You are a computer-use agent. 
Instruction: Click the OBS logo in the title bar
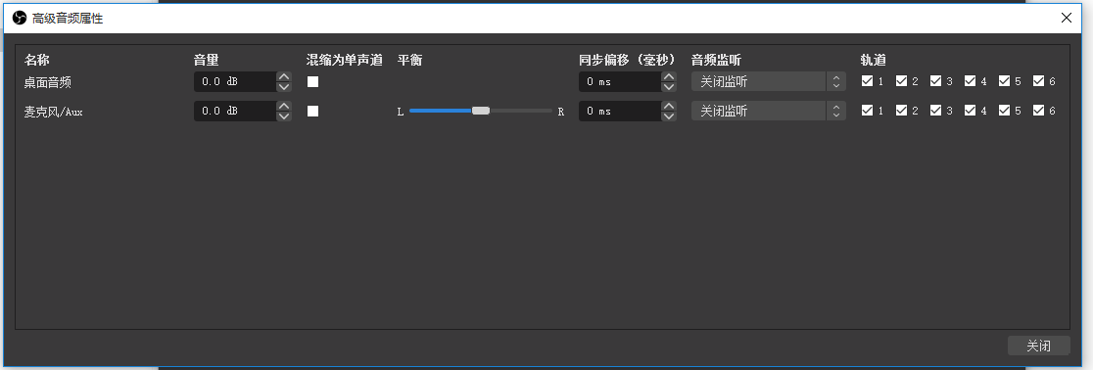[20, 19]
